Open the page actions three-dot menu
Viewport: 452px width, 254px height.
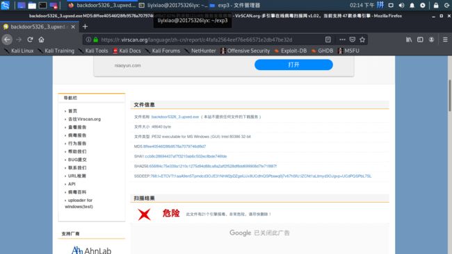[x=342, y=40]
